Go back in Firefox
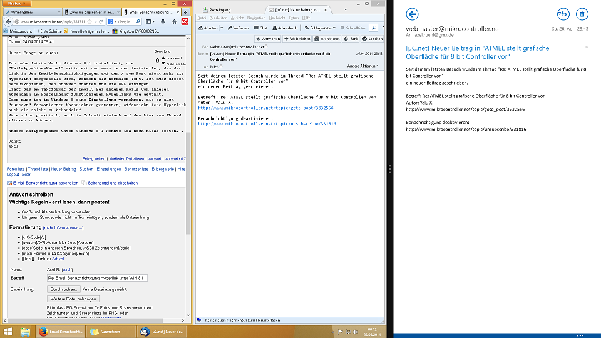This screenshot has width=601, height=338. 8,21
